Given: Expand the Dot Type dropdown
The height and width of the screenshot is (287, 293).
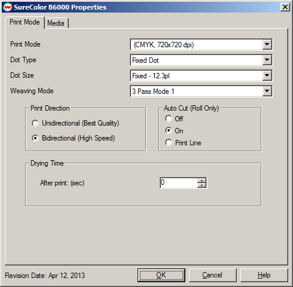Looking at the screenshot, I should [x=267, y=60].
